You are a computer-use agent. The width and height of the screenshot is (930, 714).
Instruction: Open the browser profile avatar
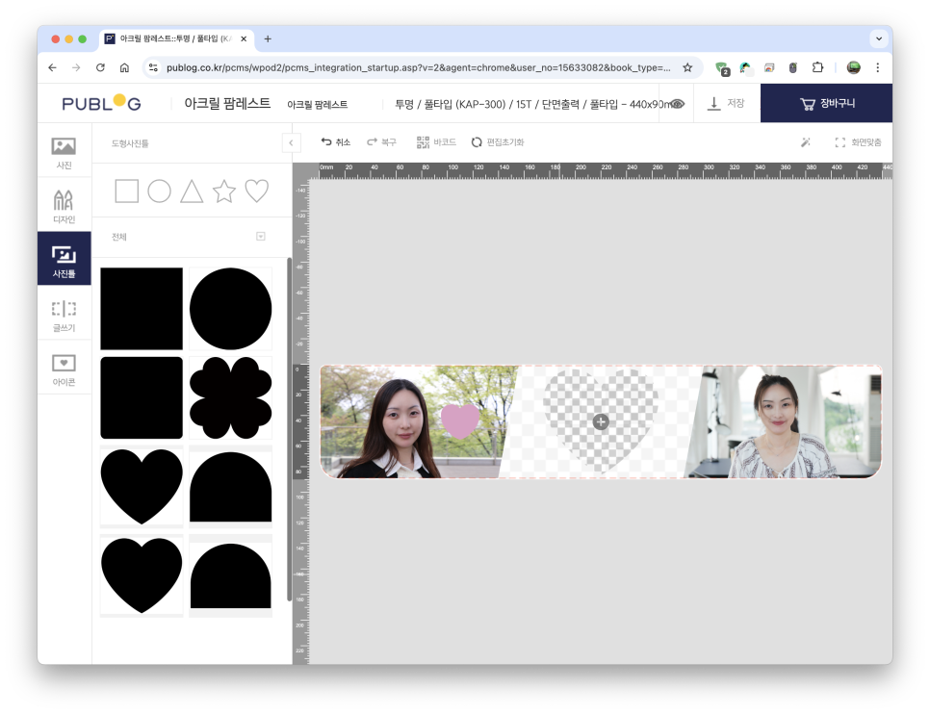tap(854, 67)
